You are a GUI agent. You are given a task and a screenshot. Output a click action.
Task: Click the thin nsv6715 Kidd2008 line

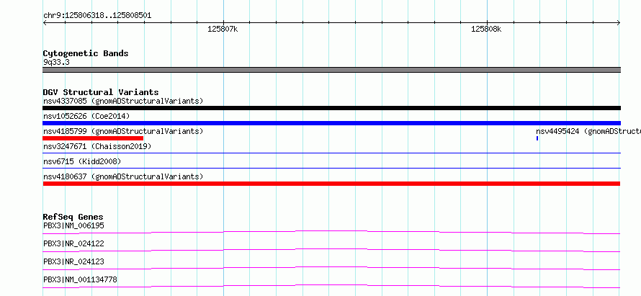pos(331,168)
